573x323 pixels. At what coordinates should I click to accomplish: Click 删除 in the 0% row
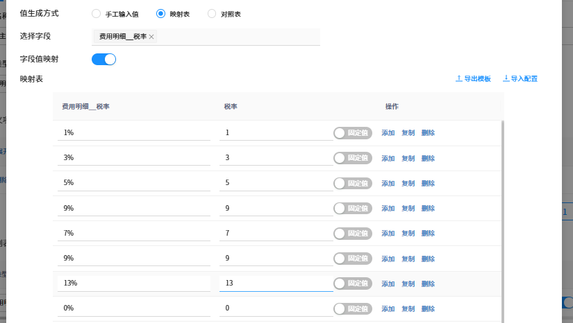pos(428,308)
